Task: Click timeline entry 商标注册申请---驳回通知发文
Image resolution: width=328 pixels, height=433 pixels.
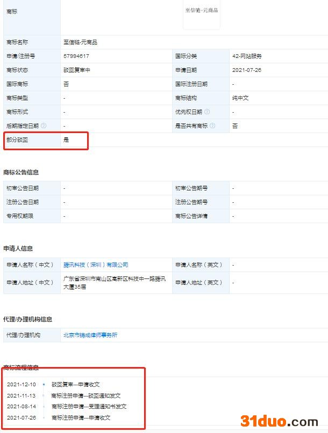Action: 86,396
